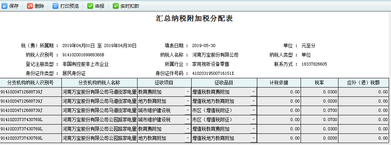Open 增值税教育费附加 dropdown in fifth row
This screenshot has height=145, width=391.
tap(253, 129)
